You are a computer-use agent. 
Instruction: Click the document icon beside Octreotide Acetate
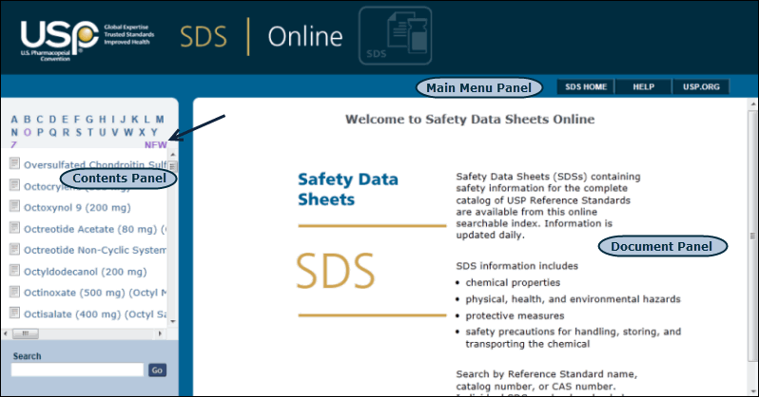pyautogui.click(x=14, y=227)
